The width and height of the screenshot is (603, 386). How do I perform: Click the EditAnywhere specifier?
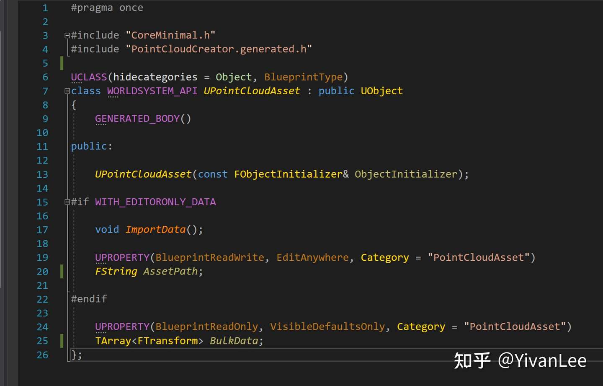(x=312, y=257)
